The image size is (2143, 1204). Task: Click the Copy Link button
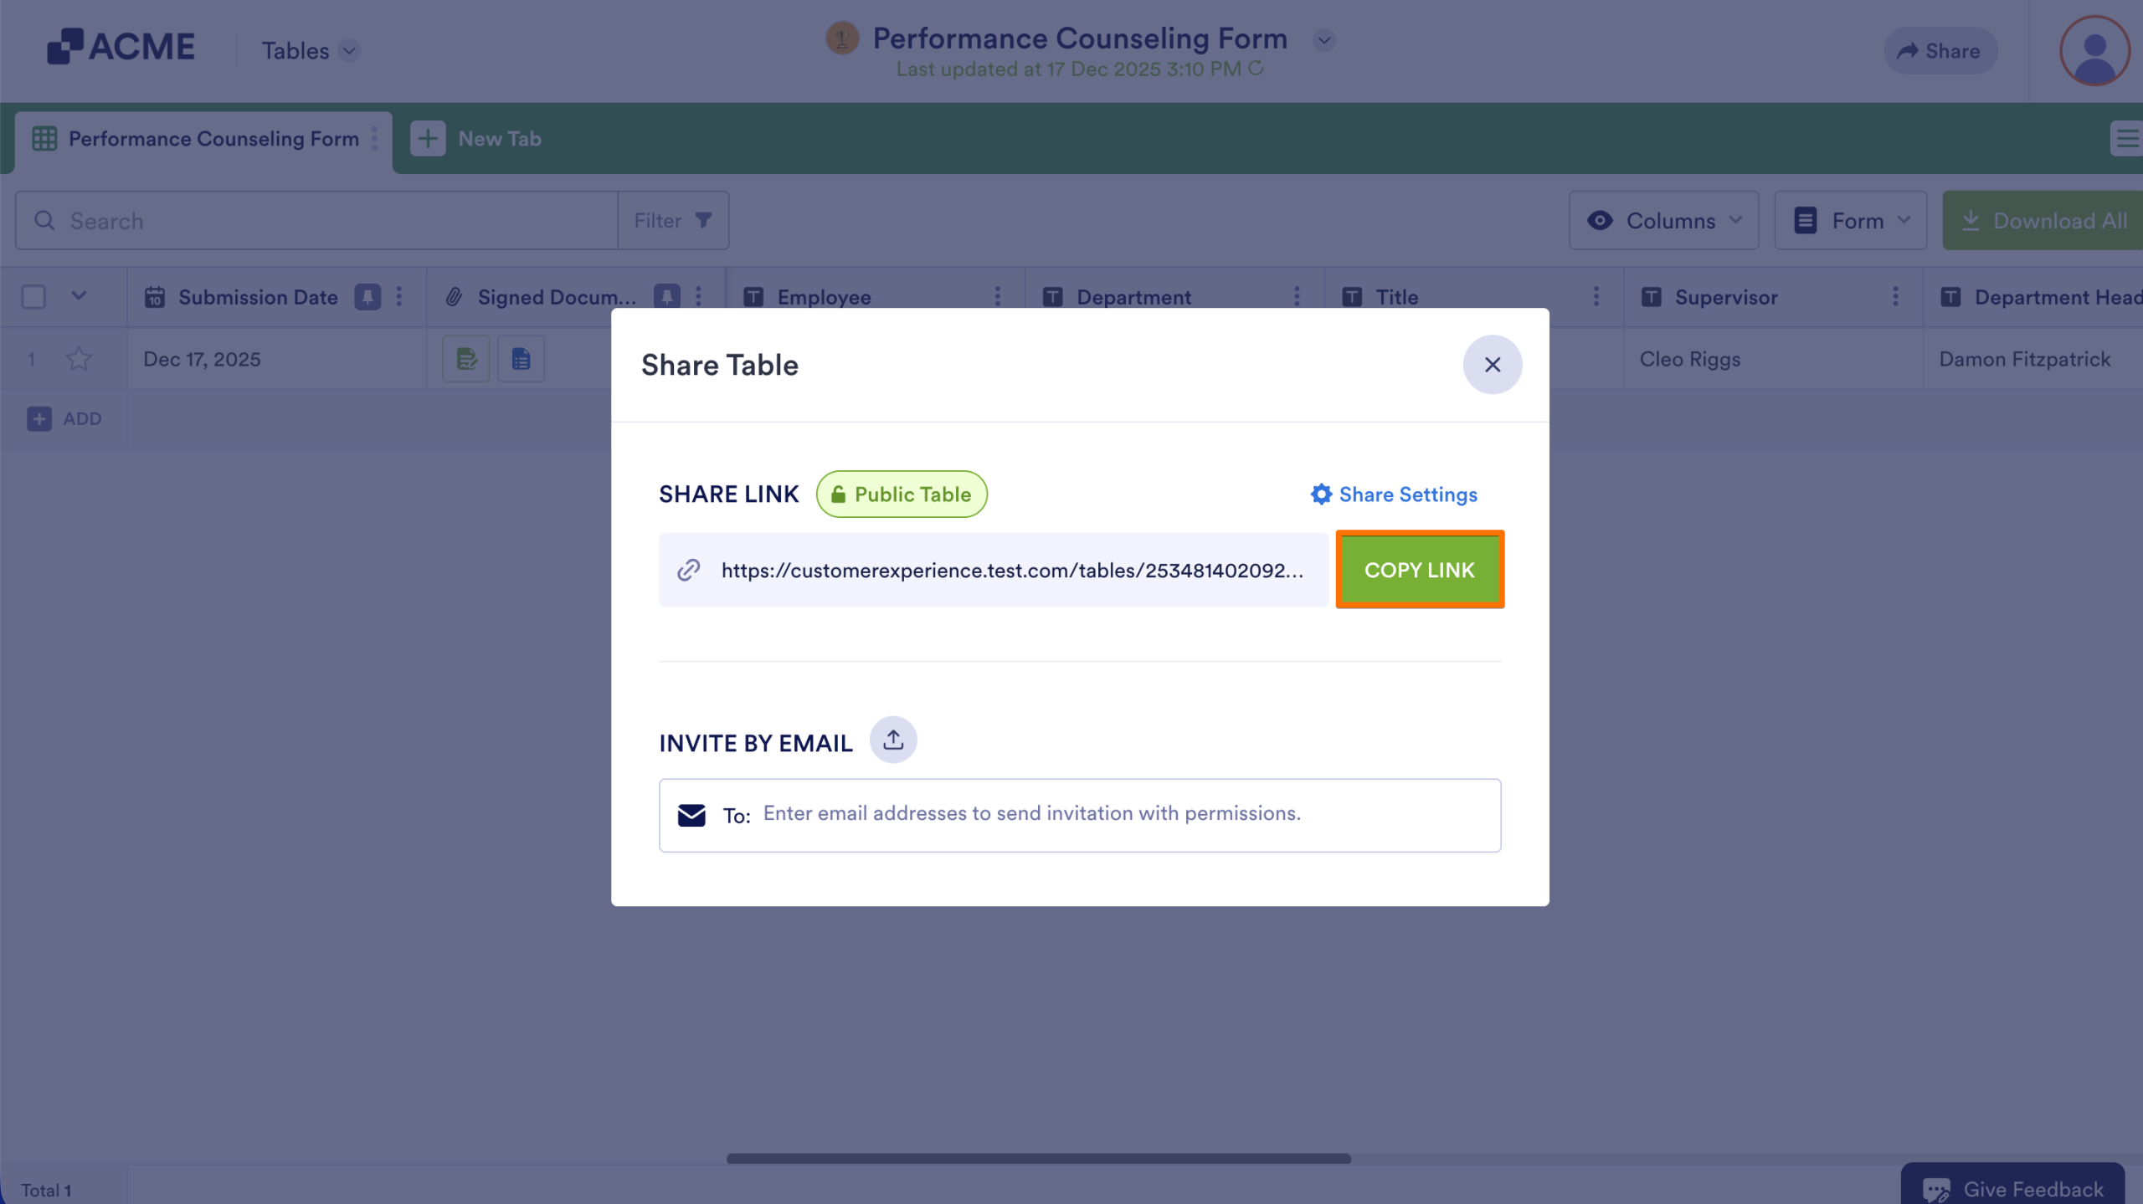(1419, 570)
